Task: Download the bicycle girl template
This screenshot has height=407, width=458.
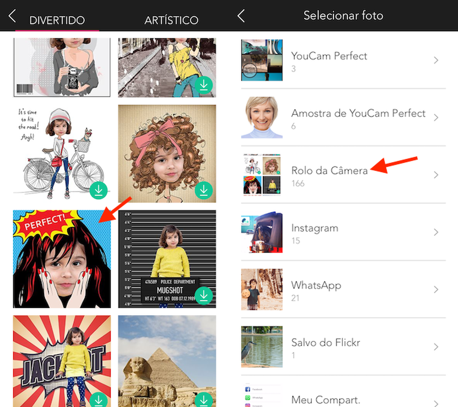Action: tap(99, 190)
